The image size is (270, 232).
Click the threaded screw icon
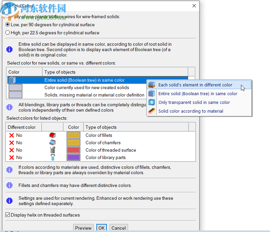click(53, 150)
